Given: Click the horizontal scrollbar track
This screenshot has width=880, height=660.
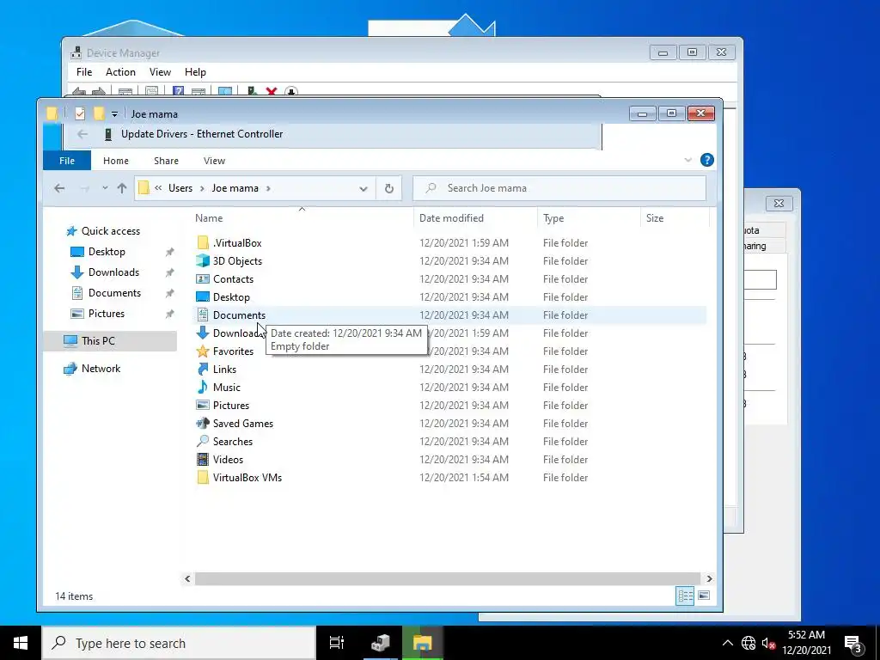Looking at the screenshot, I should (447, 578).
